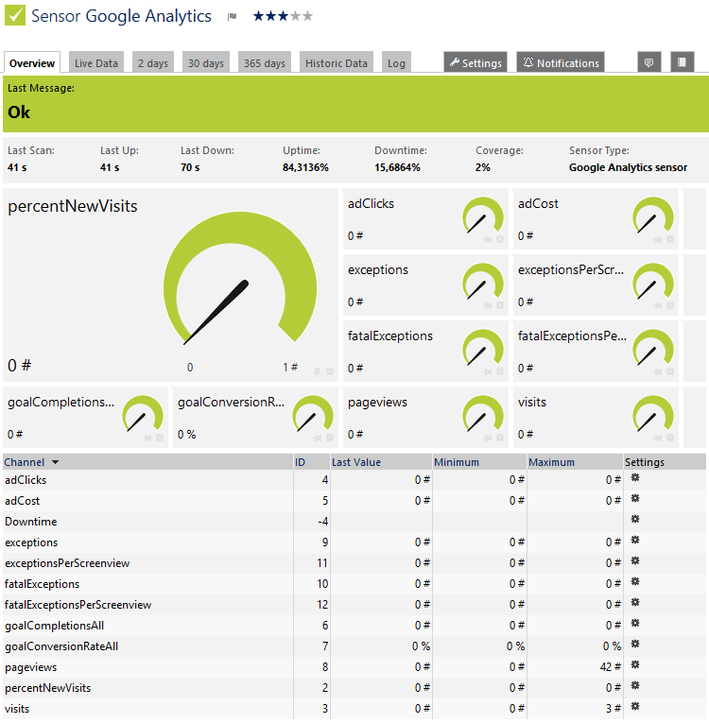Image resolution: width=709 pixels, height=723 pixels.
Task: Select pageviews maximum value 42 #
Action: tap(611, 666)
